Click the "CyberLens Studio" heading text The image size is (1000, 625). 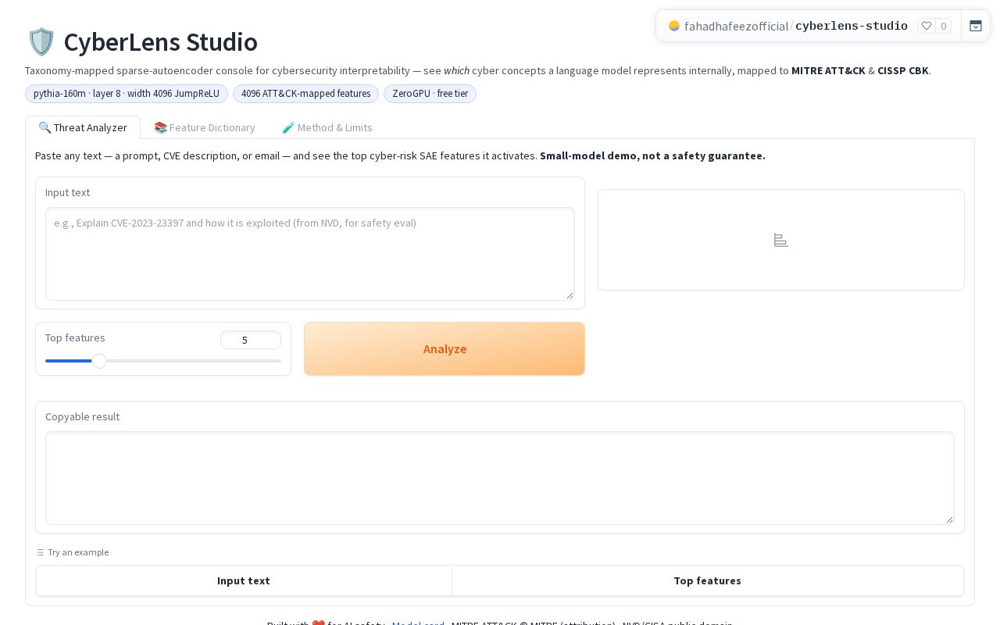(x=160, y=41)
